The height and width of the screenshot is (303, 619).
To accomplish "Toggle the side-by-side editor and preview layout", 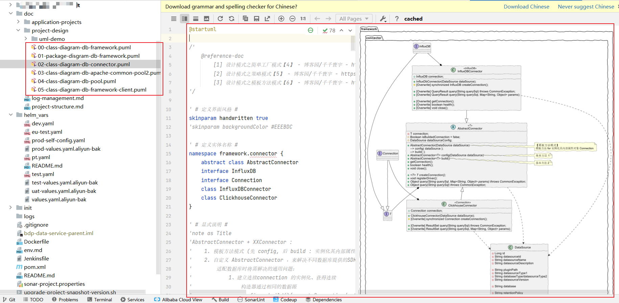I will (x=185, y=19).
